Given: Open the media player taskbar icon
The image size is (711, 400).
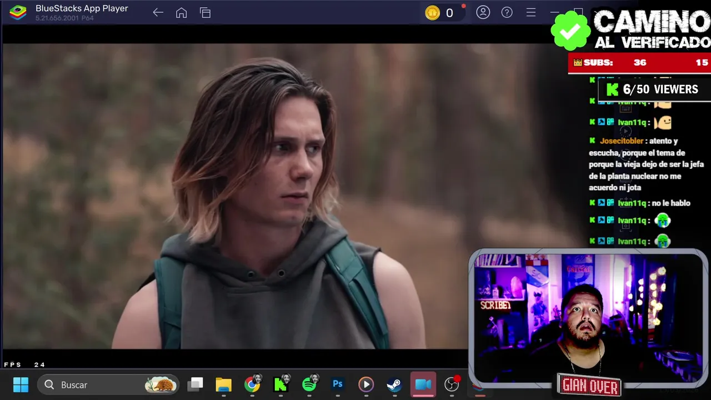Looking at the screenshot, I should click(x=366, y=384).
